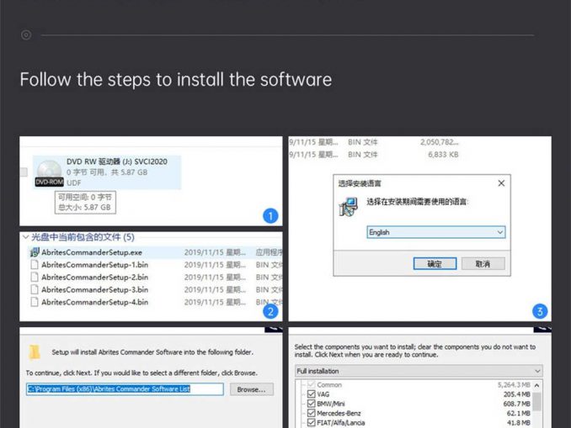
Task: Click the UDF file system label
Action: click(x=74, y=183)
